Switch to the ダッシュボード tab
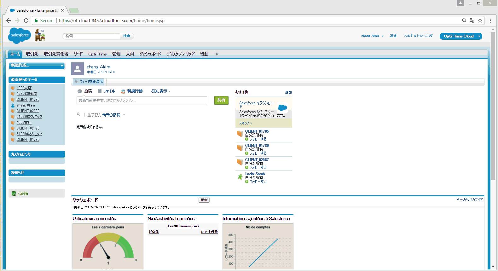 [150, 54]
